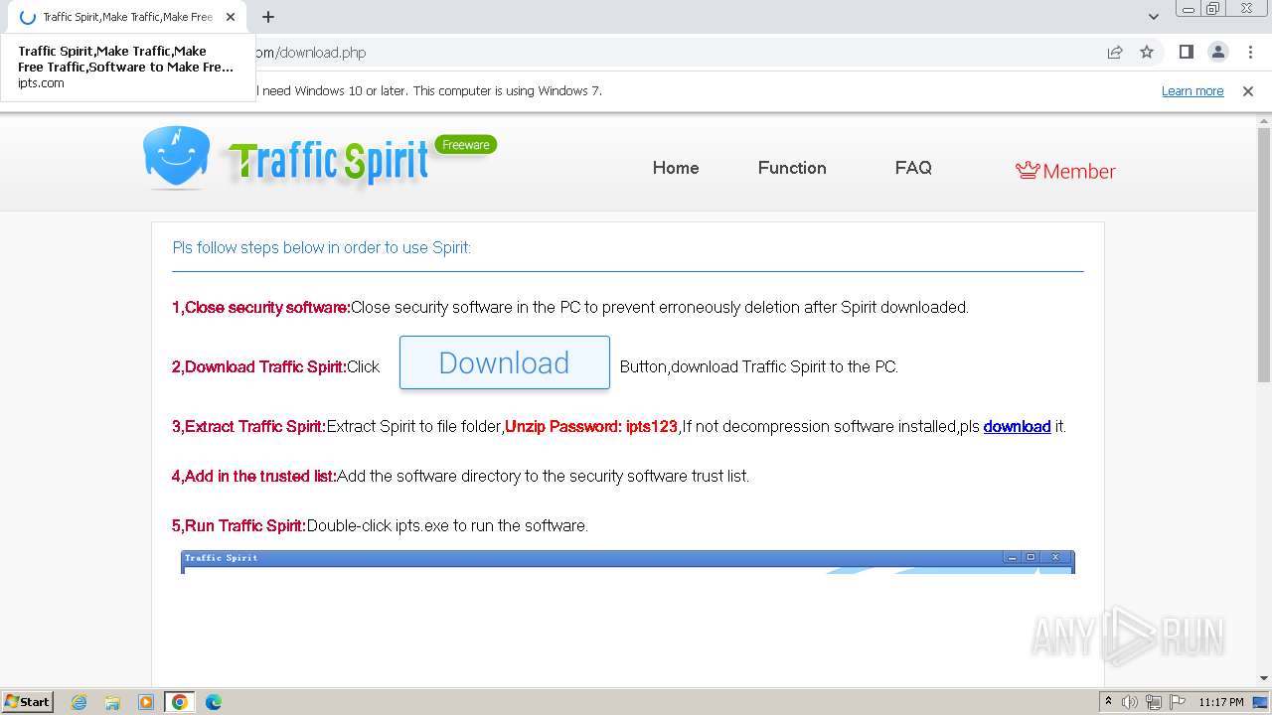Open the Action Center flag icon
This screenshot has height=715, width=1272.
click(1178, 702)
